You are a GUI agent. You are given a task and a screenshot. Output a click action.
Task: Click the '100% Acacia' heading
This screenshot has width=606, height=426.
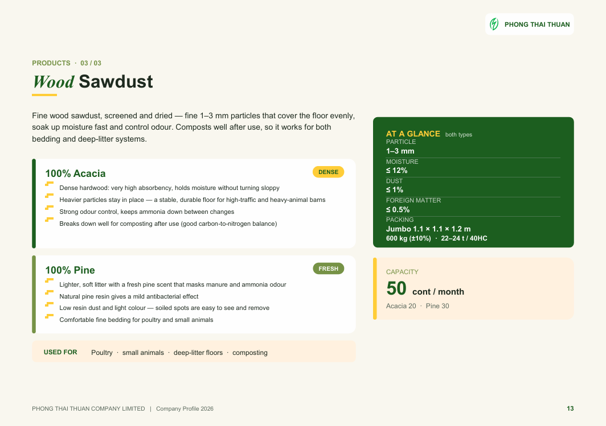coord(75,173)
